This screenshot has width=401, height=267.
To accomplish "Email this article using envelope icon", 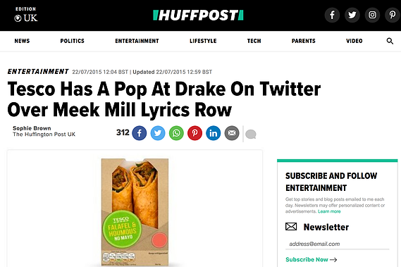I will coord(232,133).
